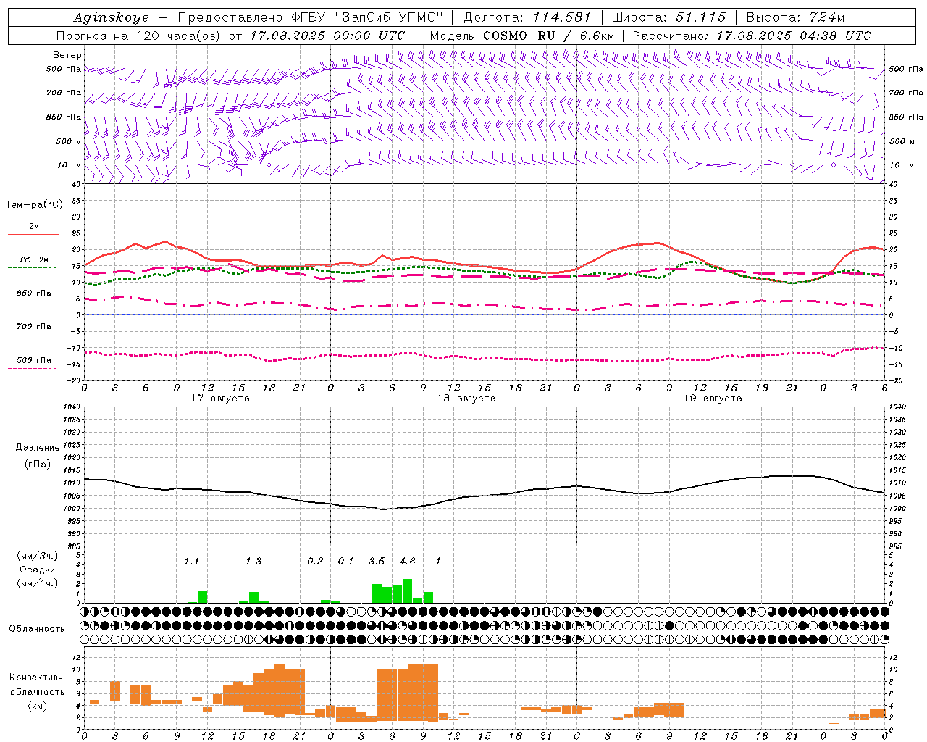
Task: Click the '19 августа' date label
Action: click(x=713, y=399)
